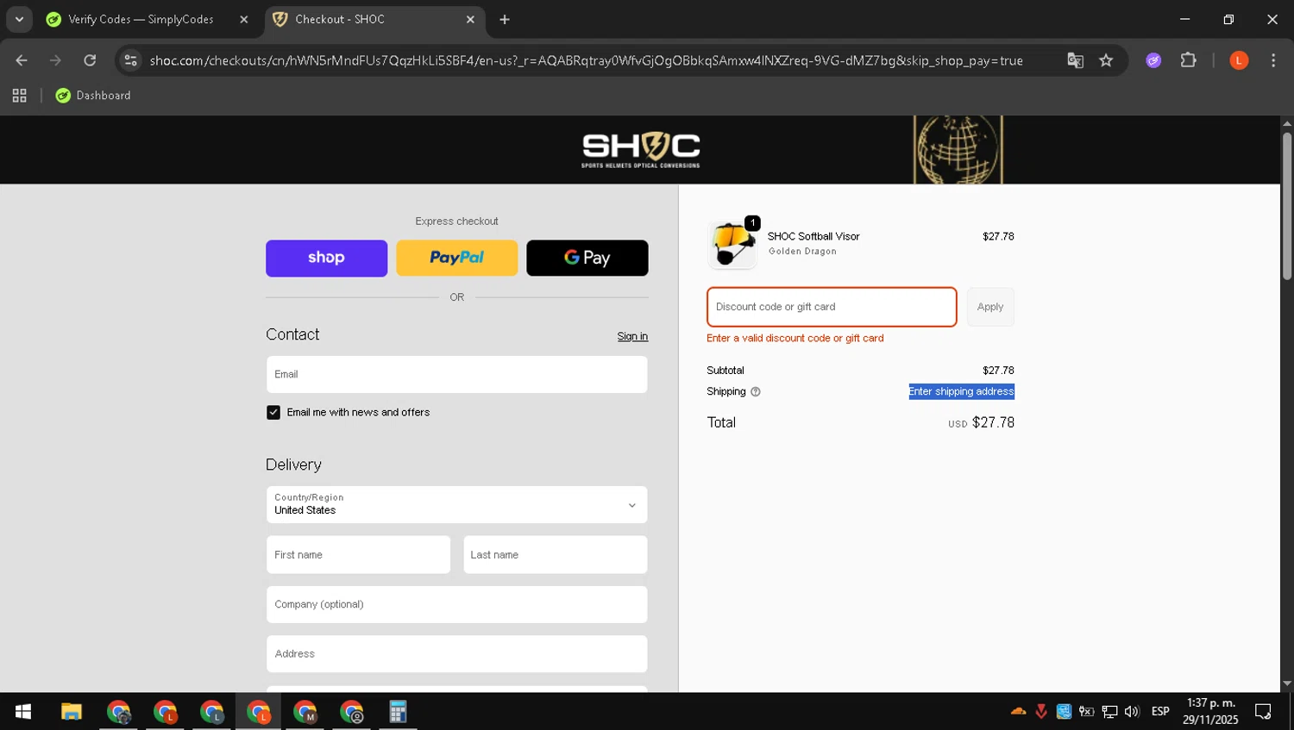Open the purple extension icon

[x=1153, y=60]
